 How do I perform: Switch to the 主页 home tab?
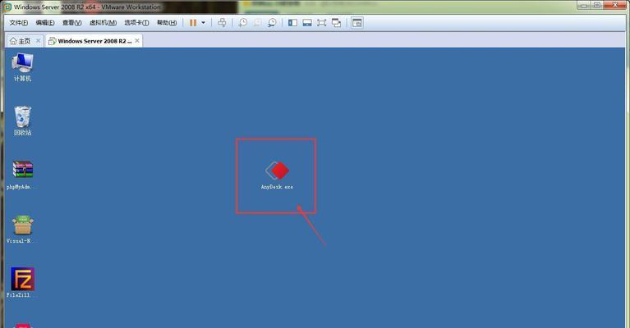pos(21,40)
